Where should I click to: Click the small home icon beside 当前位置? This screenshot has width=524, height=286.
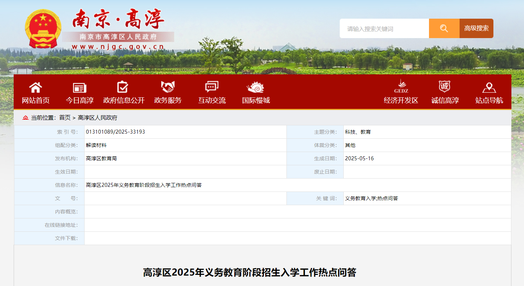tap(26, 118)
